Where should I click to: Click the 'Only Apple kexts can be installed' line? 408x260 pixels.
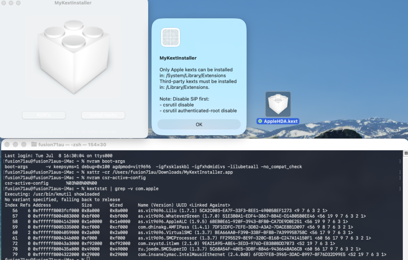click(x=196, y=70)
